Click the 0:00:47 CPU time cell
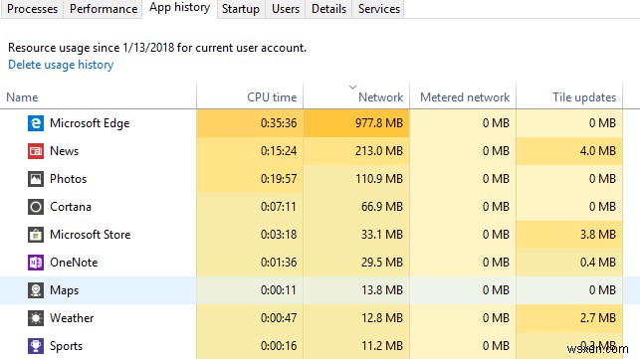The image size is (640, 359). tap(250, 318)
